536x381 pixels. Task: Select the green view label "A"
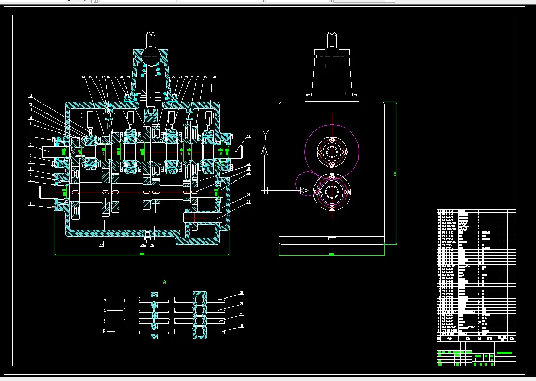pyautogui.click(x=164, y=282)
